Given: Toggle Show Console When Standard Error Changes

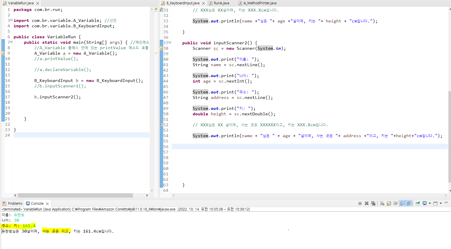Looking at the screenshot, I should coord(409,203).
